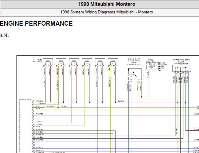The image size is (199, 153).
Task: Click the 'FUEL INJECTORS' label in diagram
Action: [38, 61]
